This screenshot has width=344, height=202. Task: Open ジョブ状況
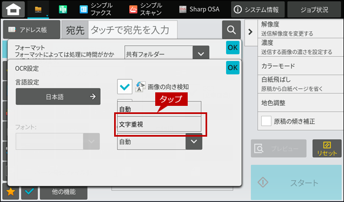click(x=314, y=9)
